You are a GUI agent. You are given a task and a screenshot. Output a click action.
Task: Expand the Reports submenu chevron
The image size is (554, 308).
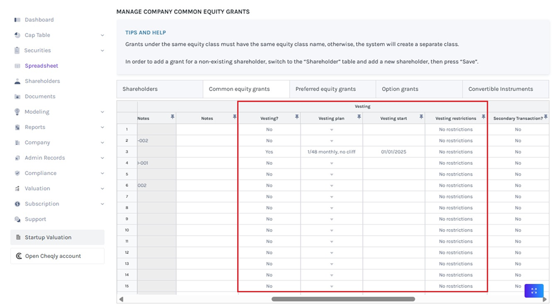(102, 127)
